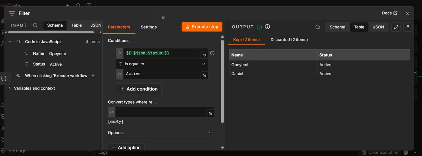
Task: Click the Opeyemi cell in output table
Action: point(273,65)
